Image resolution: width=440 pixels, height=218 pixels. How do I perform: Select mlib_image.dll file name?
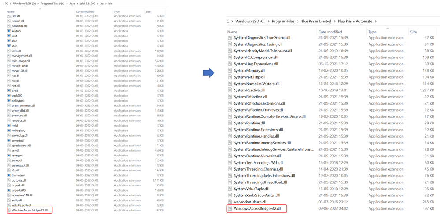(x=21, y=61)
